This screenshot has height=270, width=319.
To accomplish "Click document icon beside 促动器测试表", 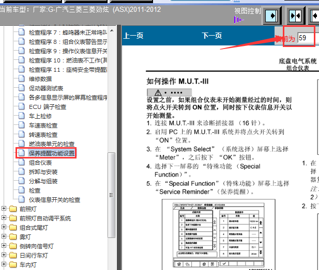I will [x=22, y=88].
